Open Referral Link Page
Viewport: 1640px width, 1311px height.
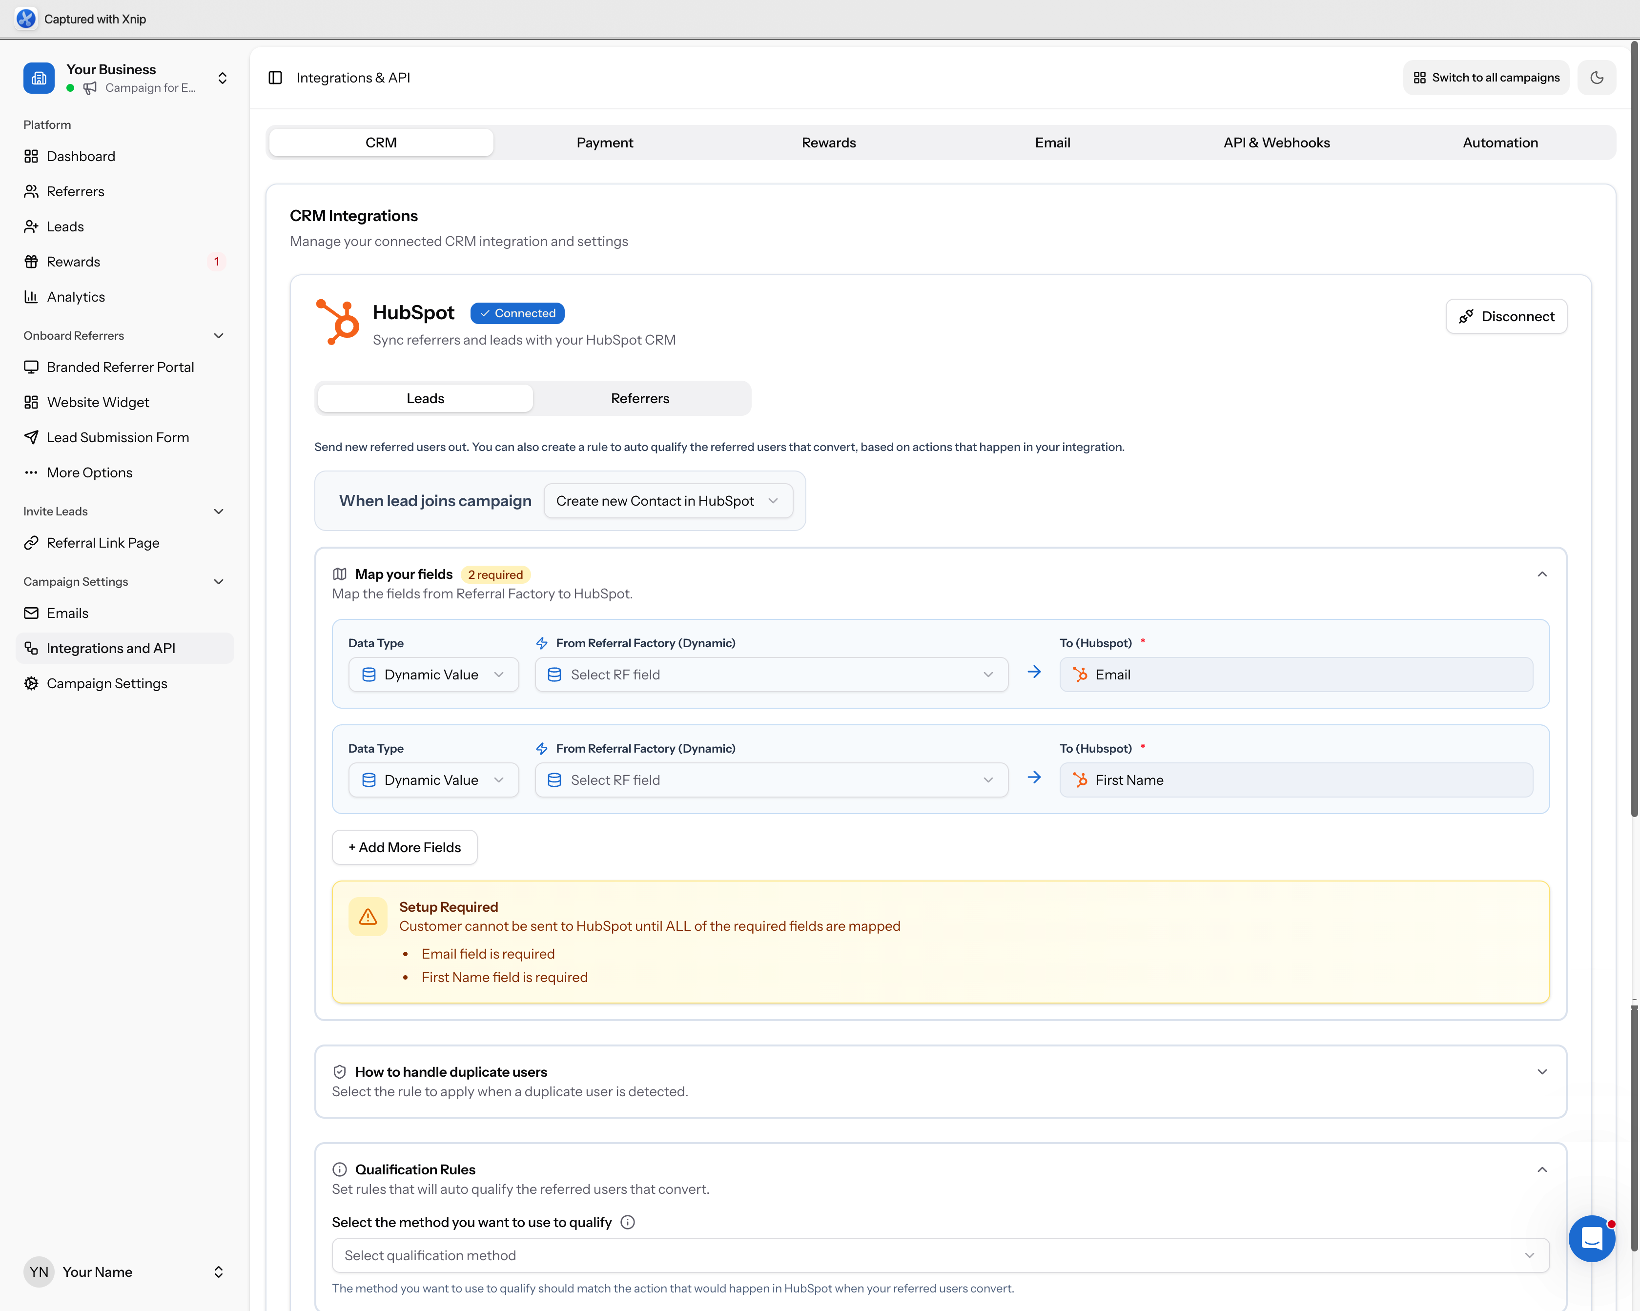pyautogui.click(x=102, y=542)
